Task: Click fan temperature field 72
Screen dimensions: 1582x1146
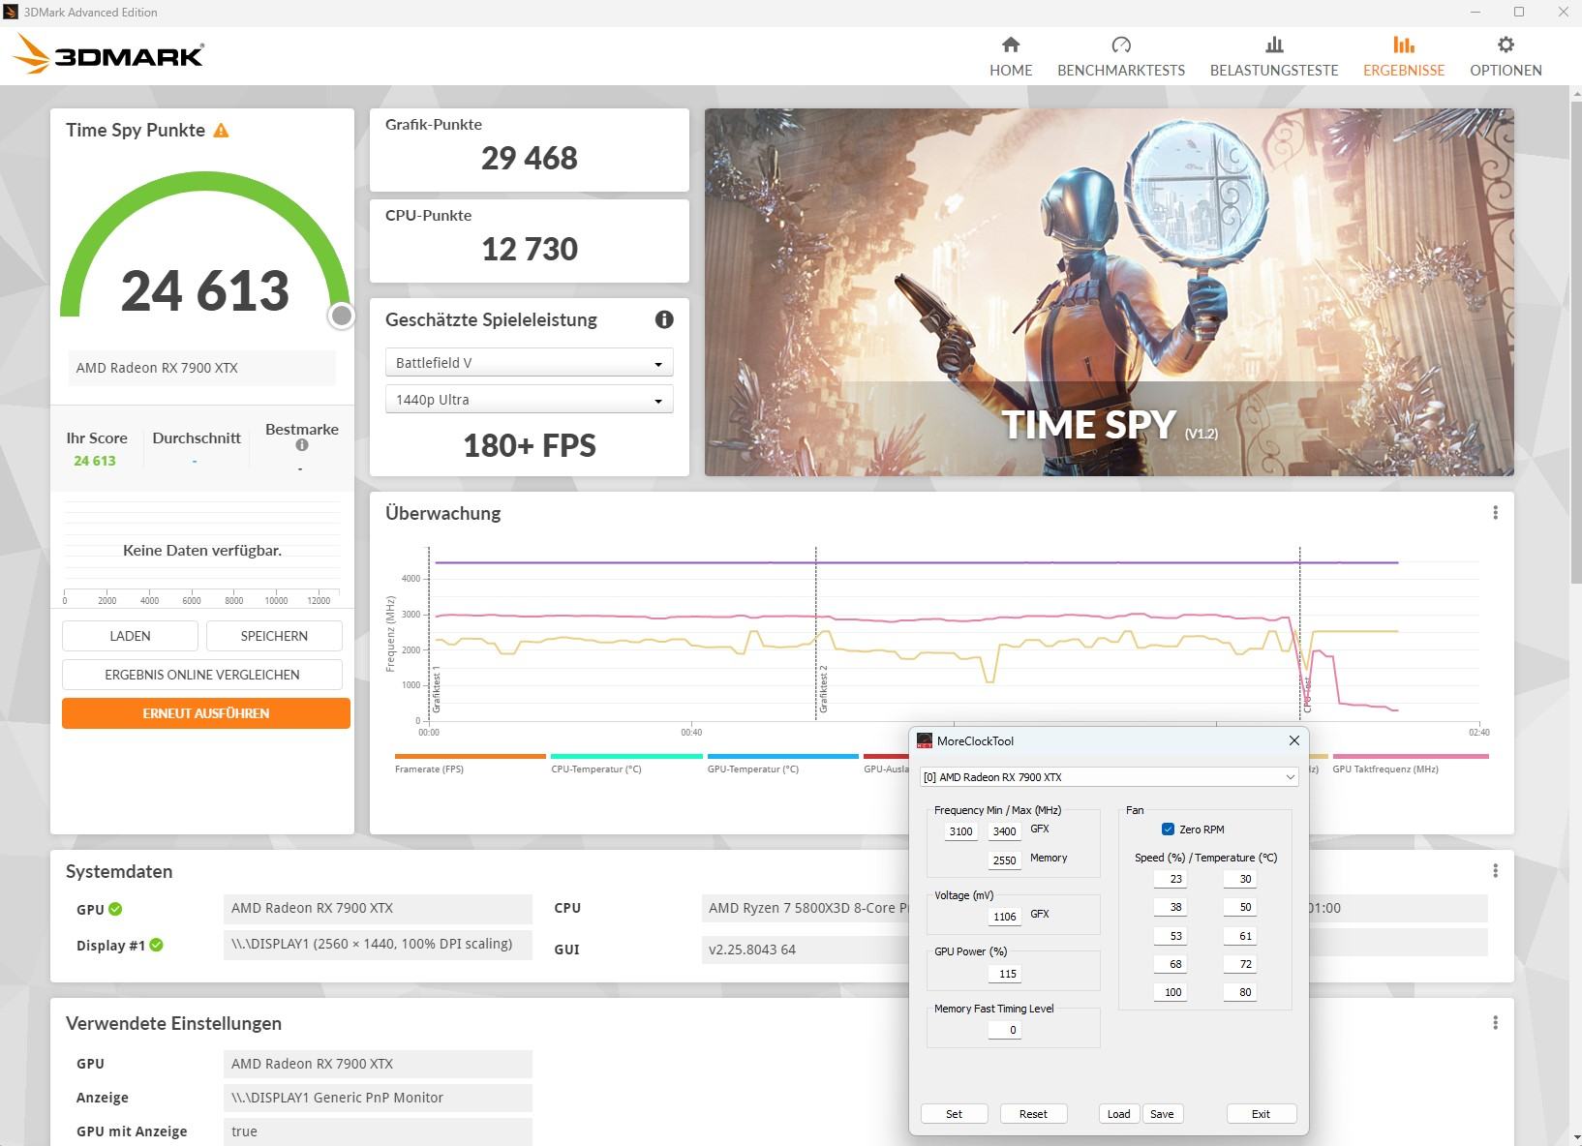Action: click(1240, 964)
